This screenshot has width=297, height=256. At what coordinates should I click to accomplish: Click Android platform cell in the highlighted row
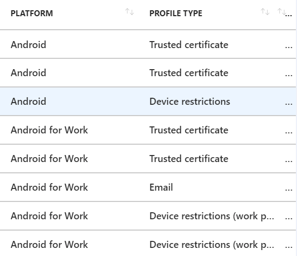click(x=29, y=102)
